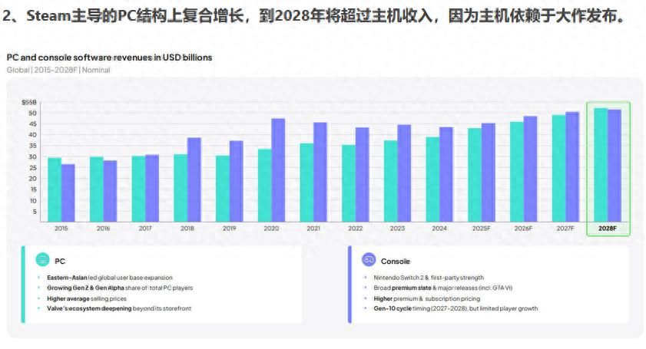Click the chart title about software revenues
Viewport: 646px width, 349px height.
[x=109, y=58]
